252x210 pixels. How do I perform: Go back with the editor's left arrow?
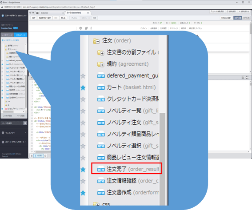click(30, 13)
